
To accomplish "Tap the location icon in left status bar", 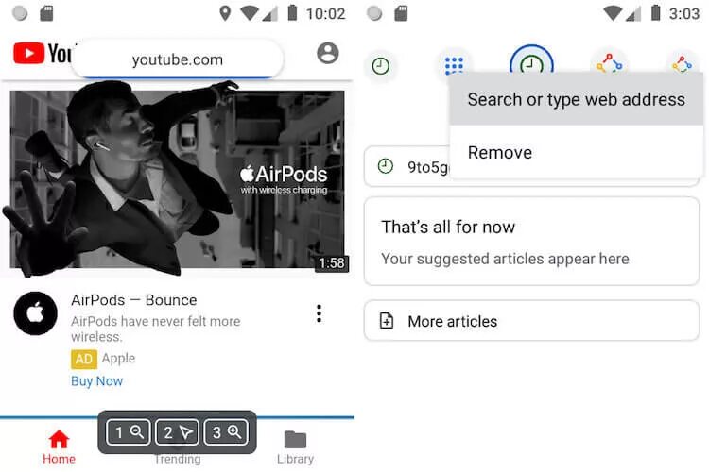I will tap(225, 13).
